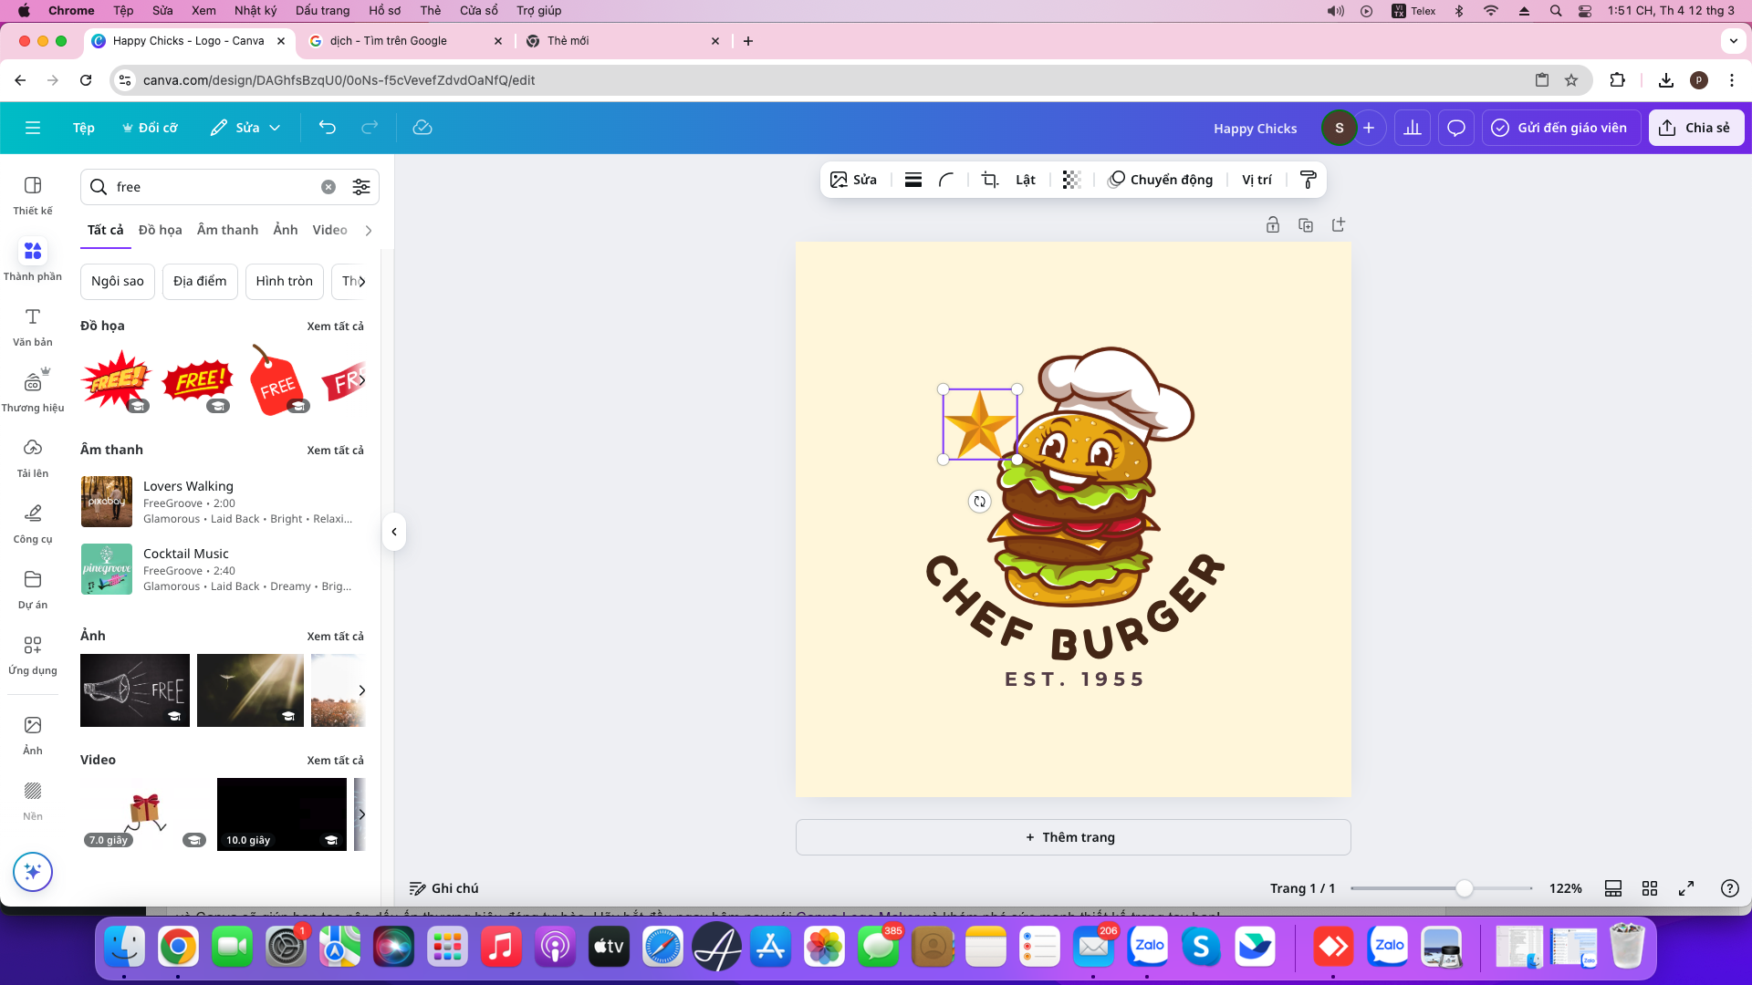
Task: Select the Sửa edit menu
Action: 245,128
